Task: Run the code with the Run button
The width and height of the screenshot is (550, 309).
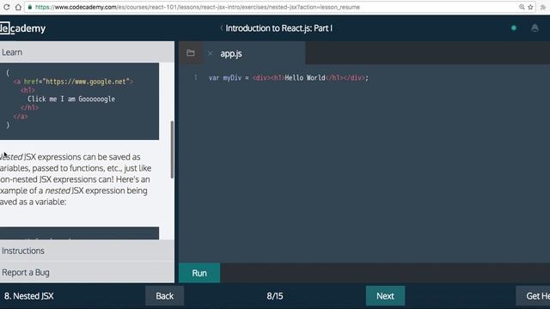Action: tap(199, 273)
